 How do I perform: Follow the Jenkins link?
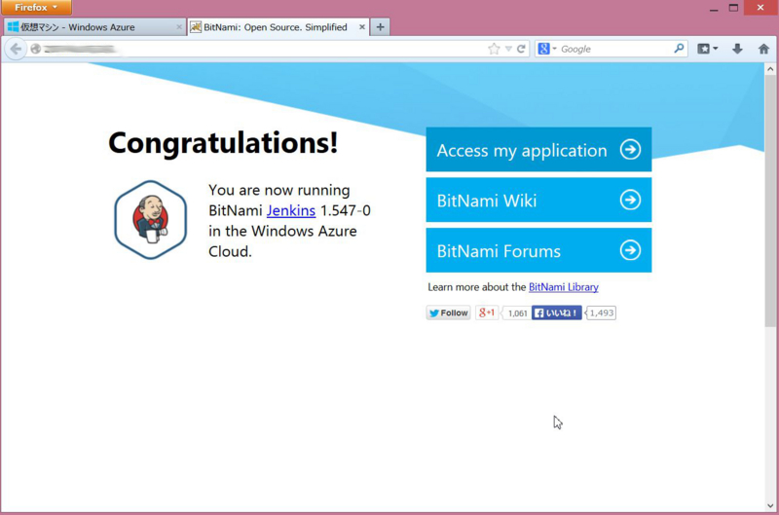291,210
